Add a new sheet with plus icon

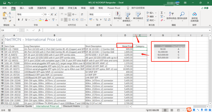click(87, 106)
